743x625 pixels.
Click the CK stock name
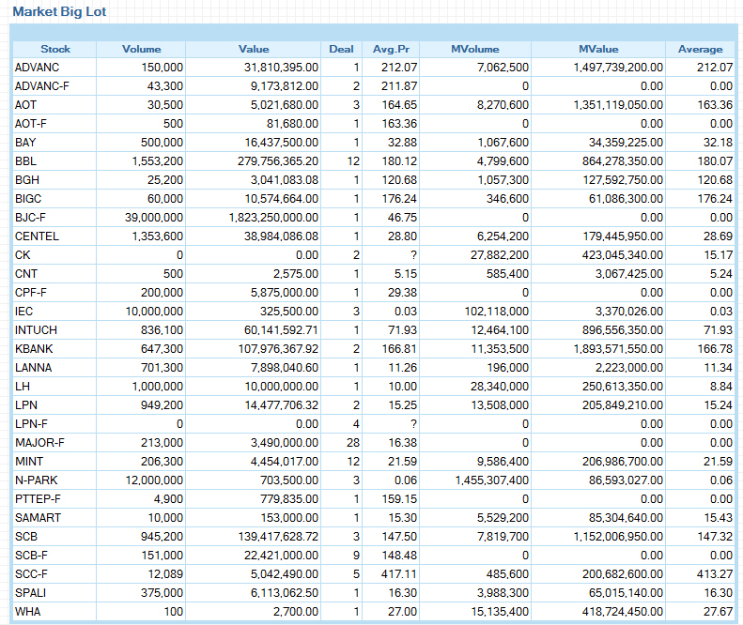23,255
